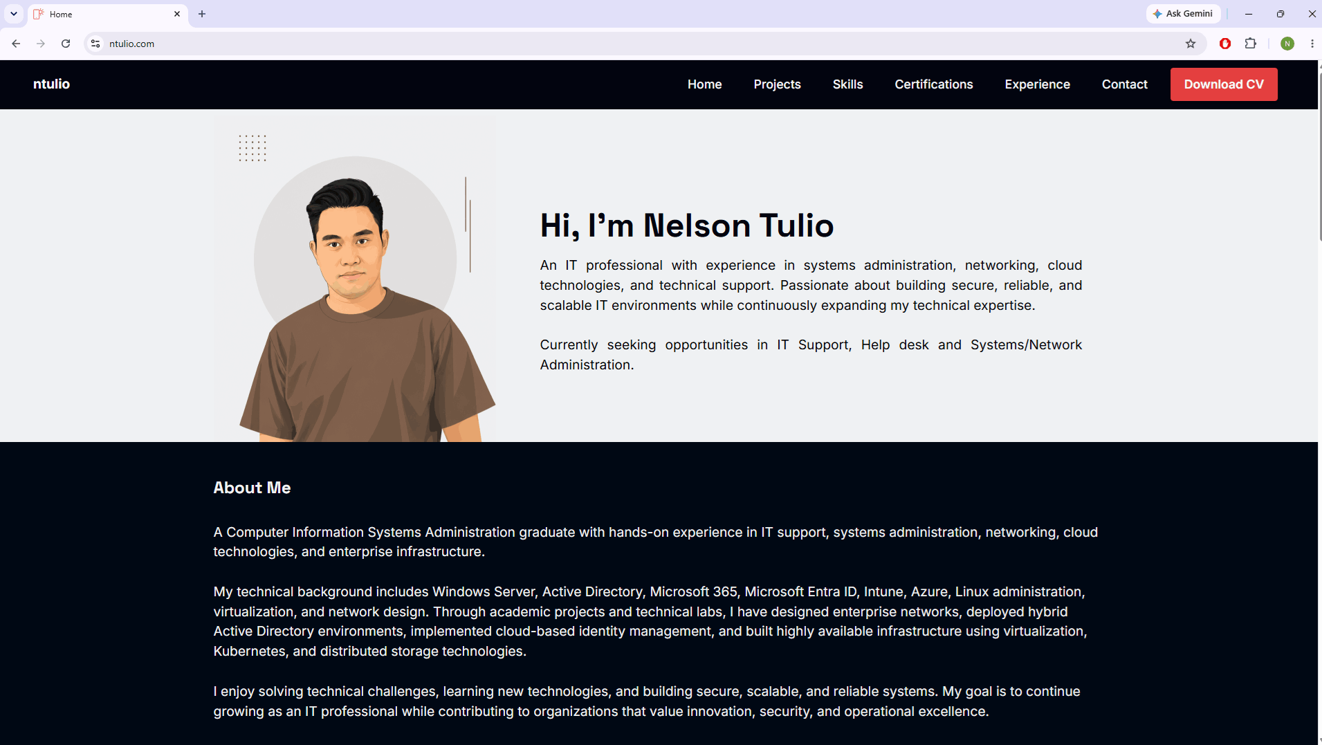Open the Chrome three-dot menu
This screenshot has width=1322, height=745.
(x=1312, y=44)
